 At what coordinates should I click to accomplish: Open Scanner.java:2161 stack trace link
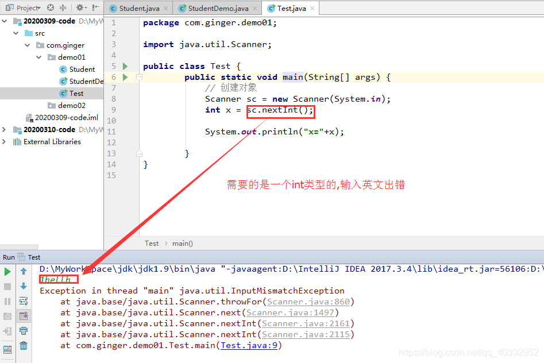(x=306, y=323)
